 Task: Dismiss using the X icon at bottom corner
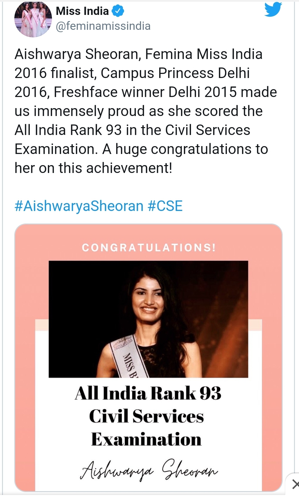coord(295,484)
